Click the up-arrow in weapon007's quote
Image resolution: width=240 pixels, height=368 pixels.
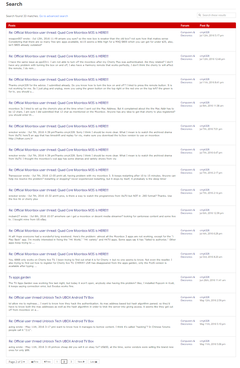(32, 38)
